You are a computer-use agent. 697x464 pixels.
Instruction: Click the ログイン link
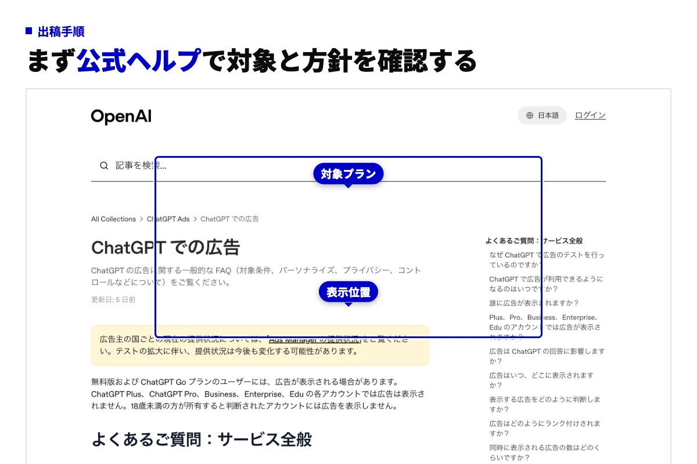pos(590,115)
